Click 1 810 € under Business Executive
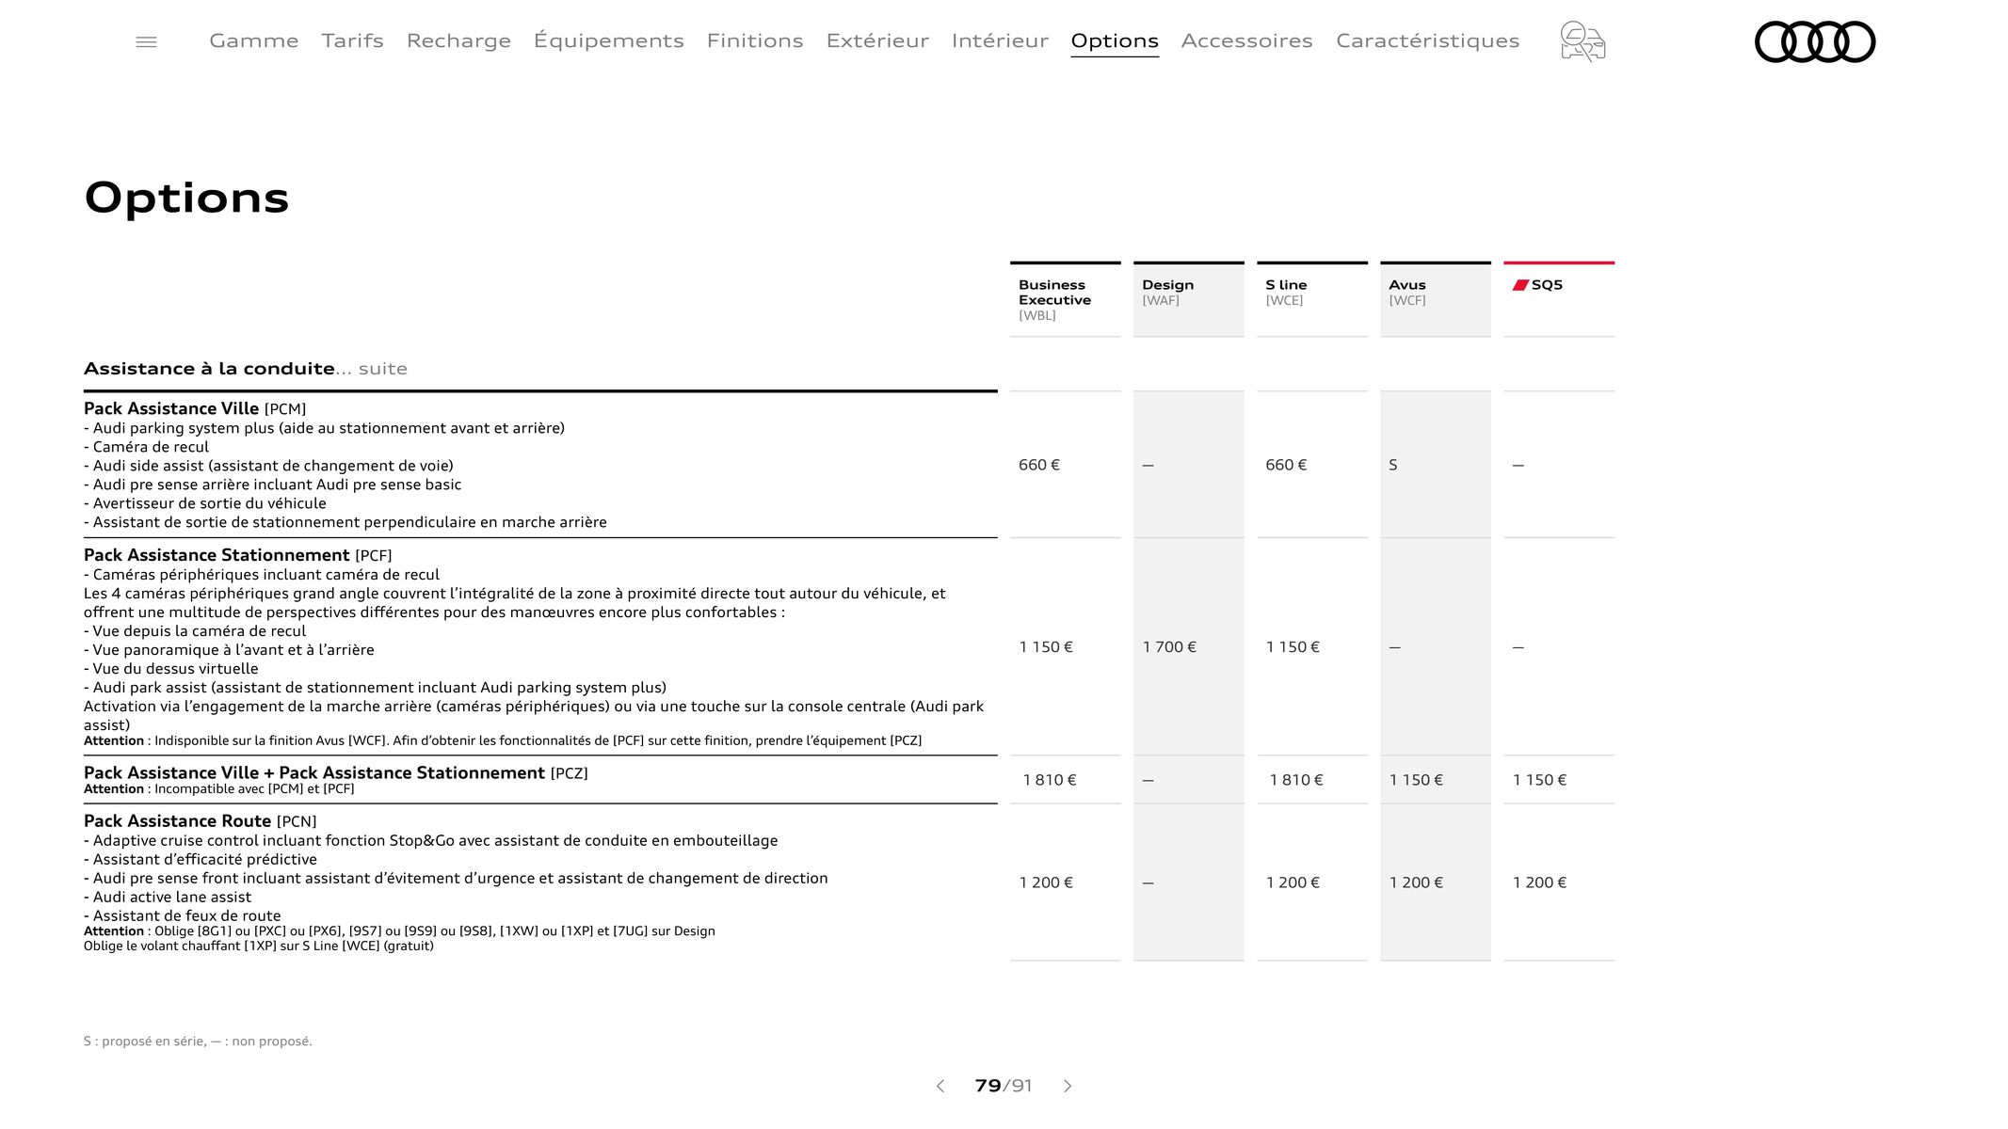 (x=1050, y=780)
